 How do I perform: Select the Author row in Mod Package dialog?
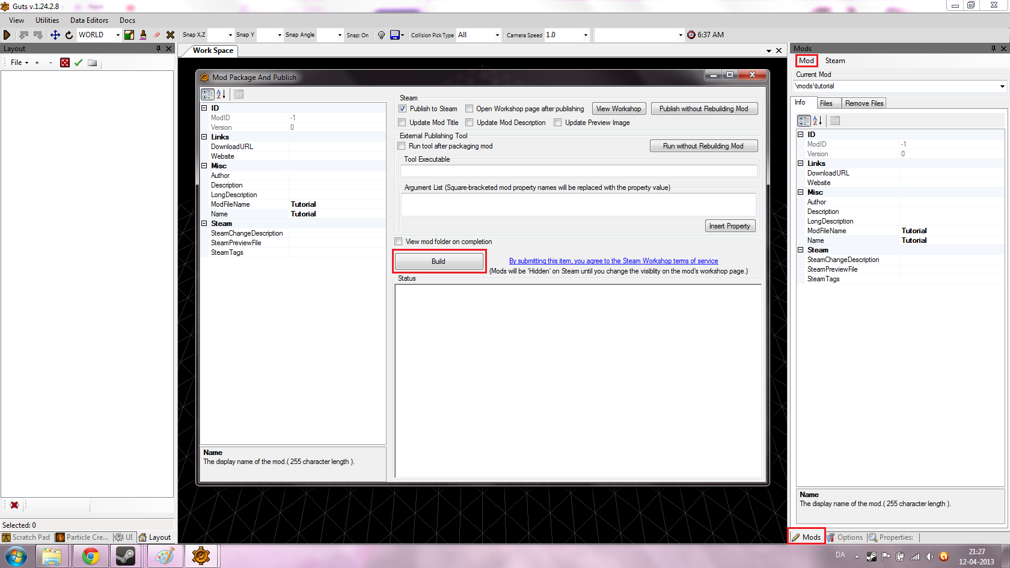tap(293, 176)
